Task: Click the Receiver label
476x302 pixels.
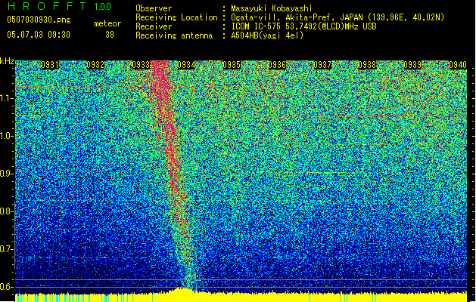Action: click(x=154, y=26)
